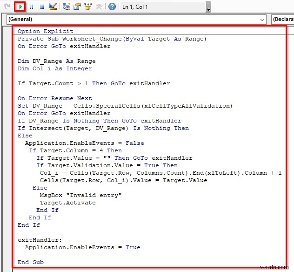
Task: Click the If Target.Validation.Value = True line
Action: [107, 165]
